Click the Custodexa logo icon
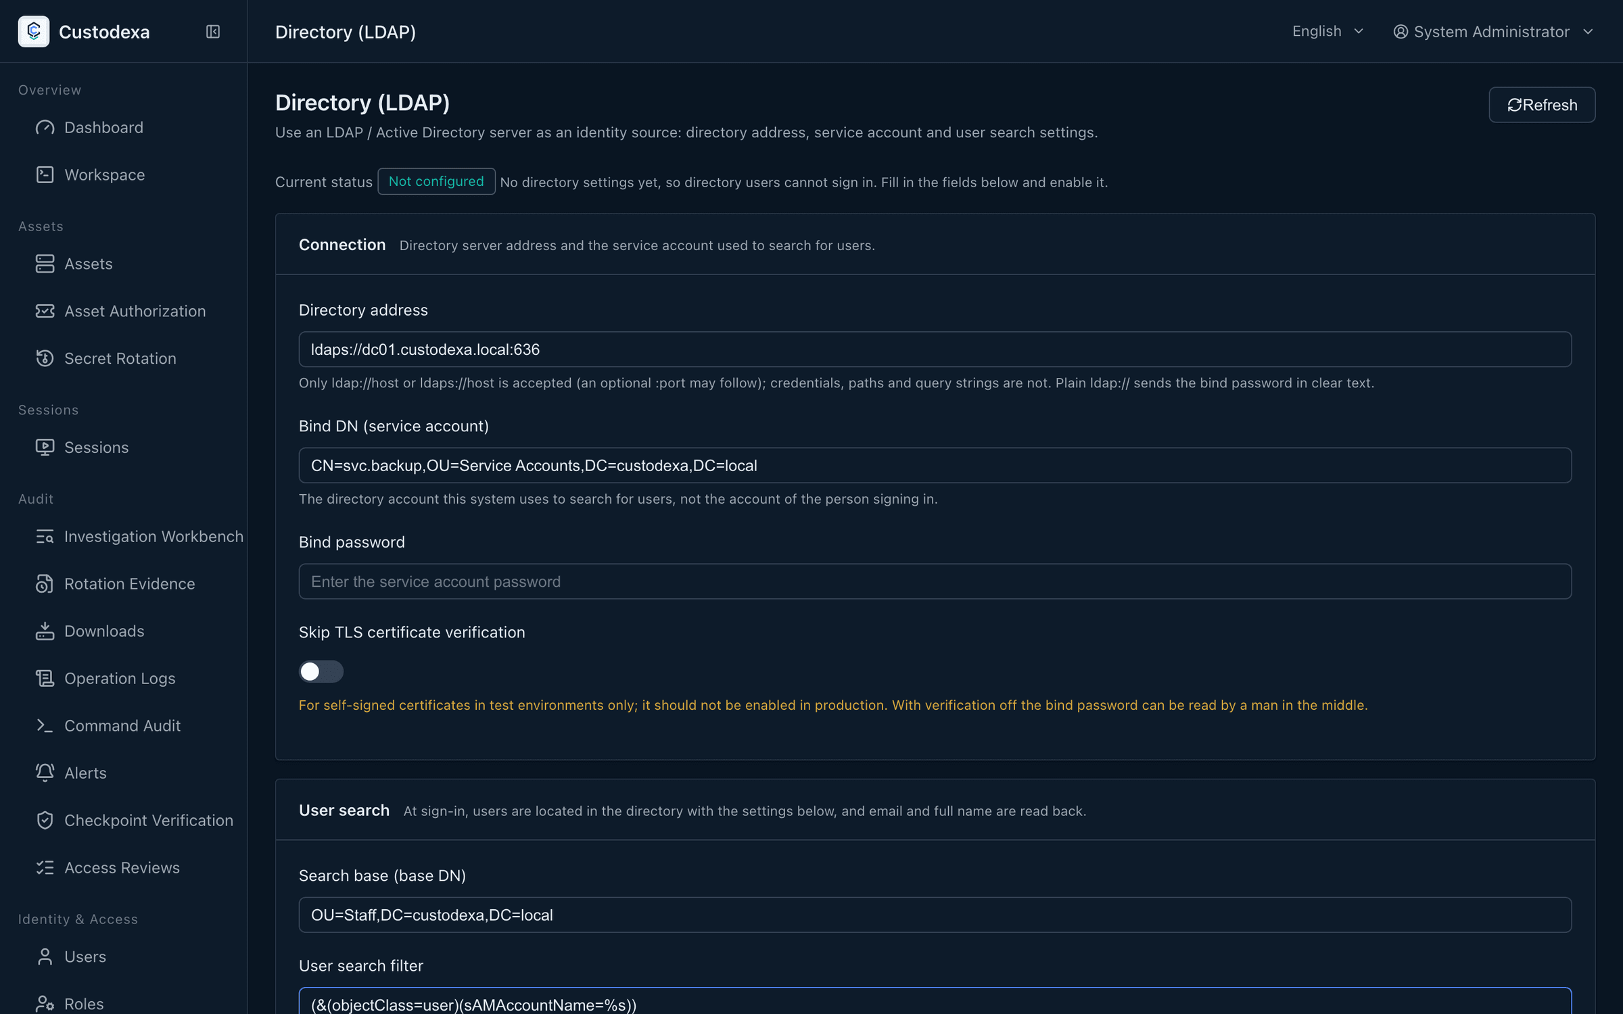Image resolution: width=1623 pixels, height=1014 pixels. 33,32
